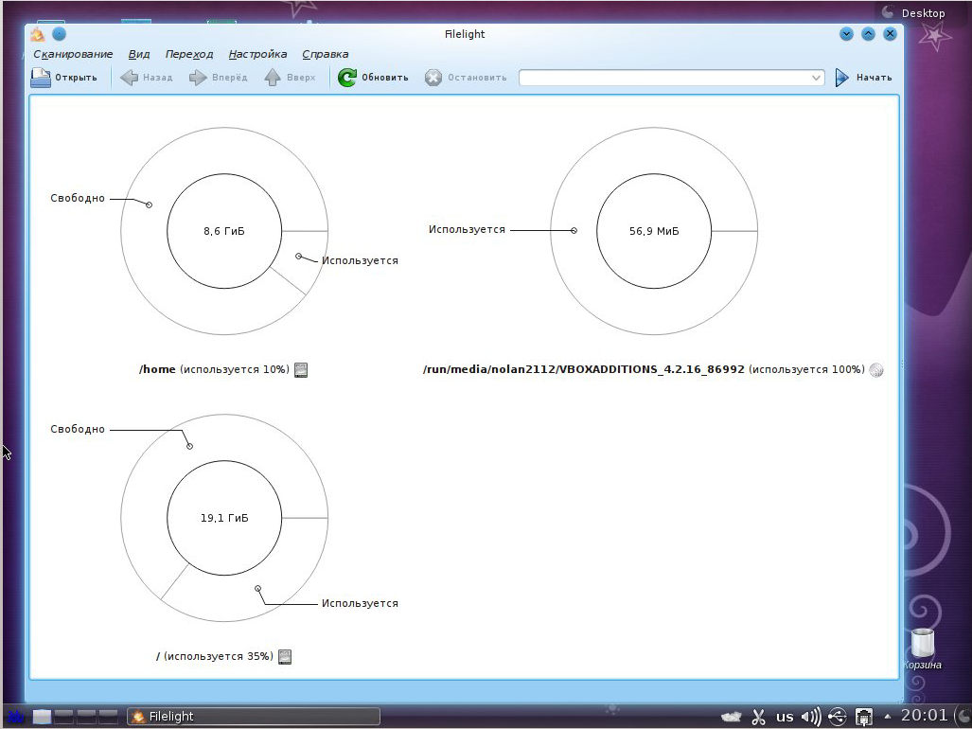The width and height of the screenshot is (972, 729).
Task: Open the KDE application launcher
Action: click(x=15, y=717)
